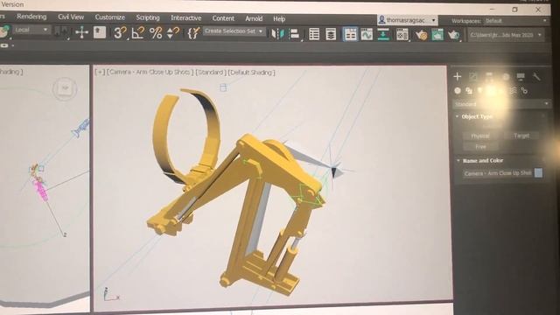
Task: Open the Standard camera type dropdown
Action: (x=501, y=104)
